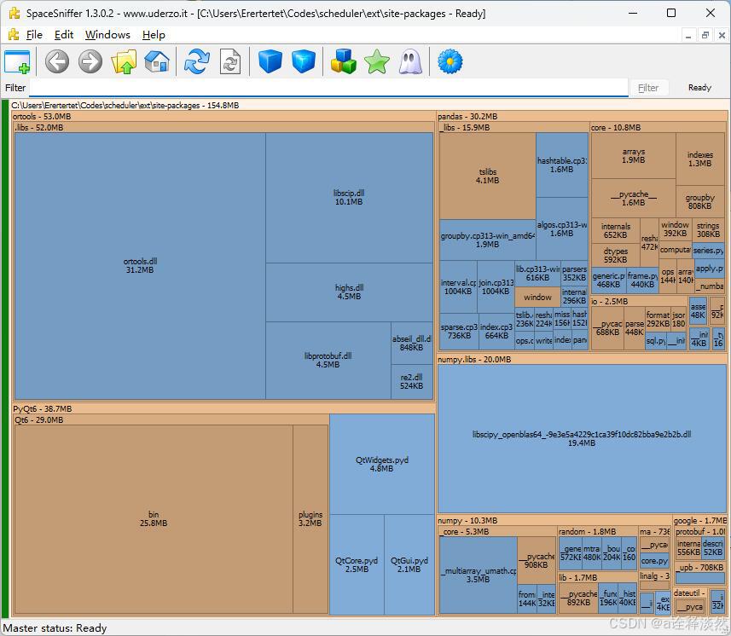Select the sparse.cp313 736KB block
Viewport: 731px width, 636px height.
(x=459, y=332)
